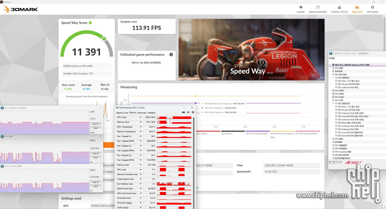This screenshot has height=209, width=386.
Task: Select GPU 风扇2 fan entry in HWiNFO
Action: (339, 94)
